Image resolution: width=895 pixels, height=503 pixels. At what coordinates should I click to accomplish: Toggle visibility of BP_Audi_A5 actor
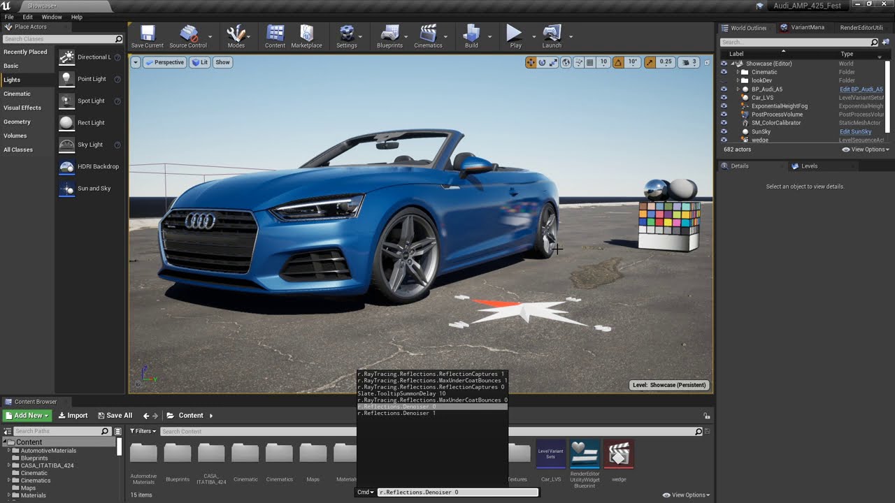click(724, 89)
